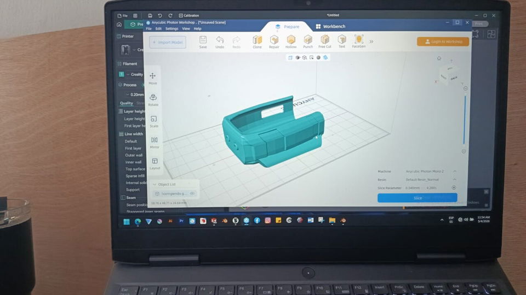This screenshot has width=526, height=295.
Task: Open the Quality tab in background slicer
Action: 127,103
